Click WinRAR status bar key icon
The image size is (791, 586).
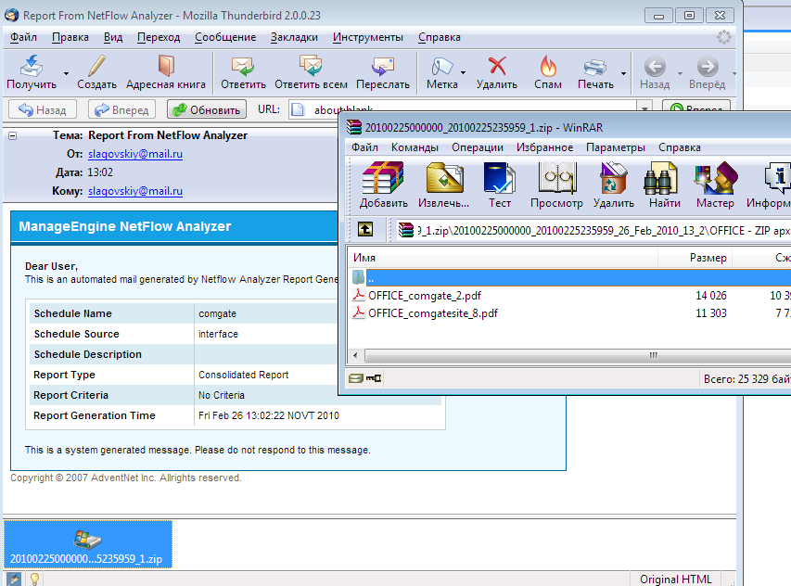point(374,378)
